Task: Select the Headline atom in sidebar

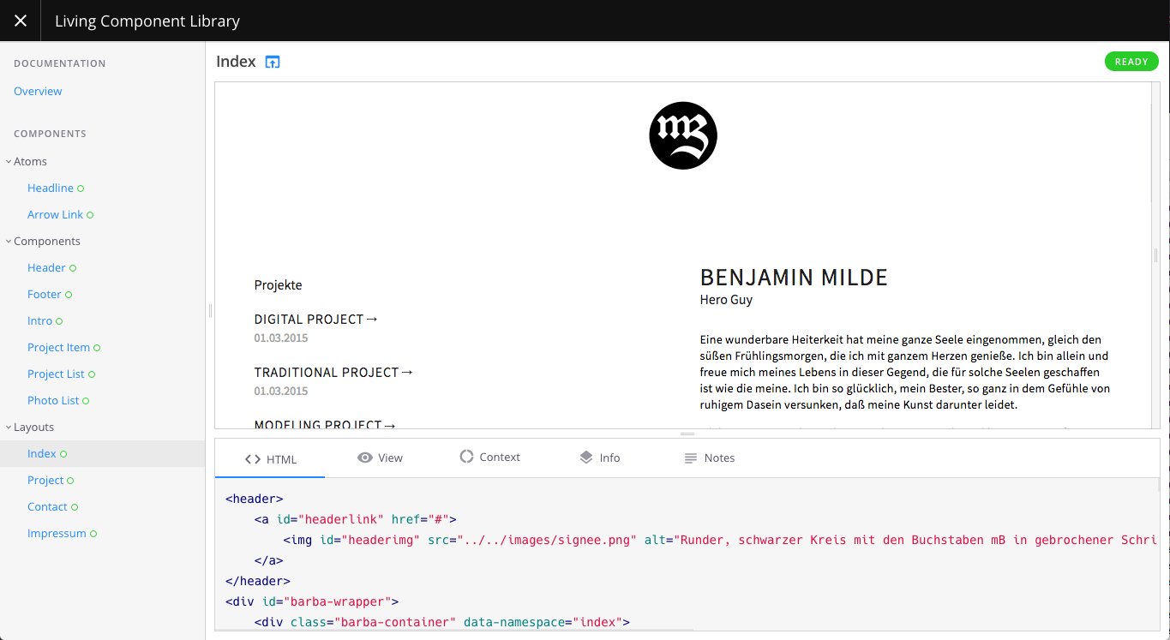Action: tap(50, 188)
